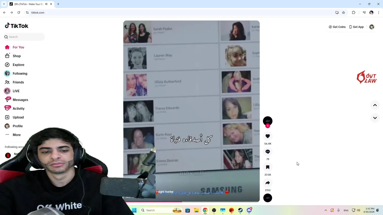The width and height of the screenshot is (383, 215).
Task: Close the TikTok browser tab
Action: point(51,4)
